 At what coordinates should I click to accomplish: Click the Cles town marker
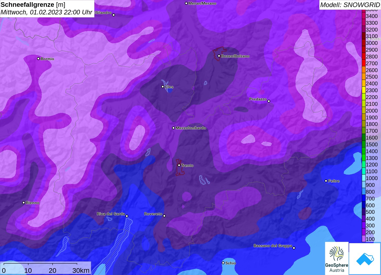coord(163,87)
